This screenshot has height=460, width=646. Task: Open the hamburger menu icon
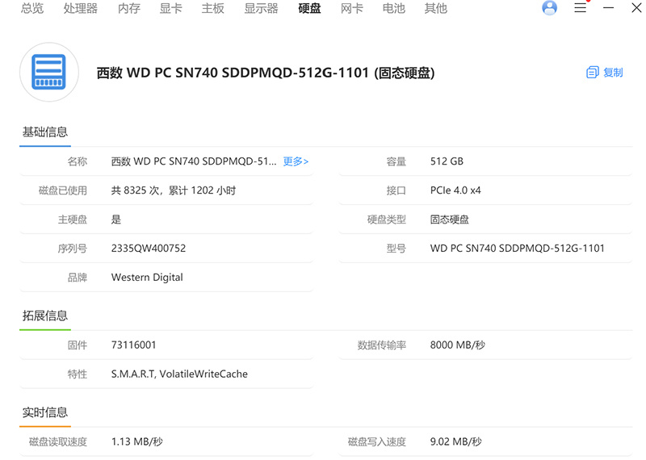(580, 7)
